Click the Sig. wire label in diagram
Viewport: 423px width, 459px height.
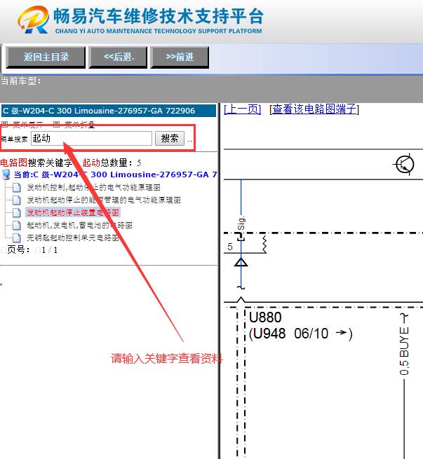[241, 224]
